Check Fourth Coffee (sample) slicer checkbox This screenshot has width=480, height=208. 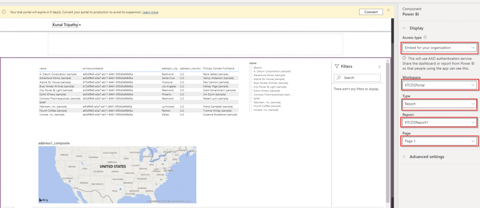[x=251, y=106]
